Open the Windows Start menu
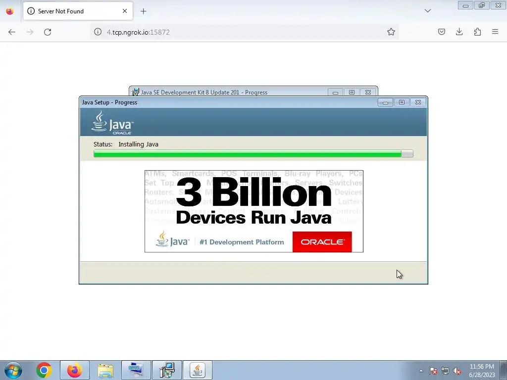507x380 pixels. click(13, 370)
